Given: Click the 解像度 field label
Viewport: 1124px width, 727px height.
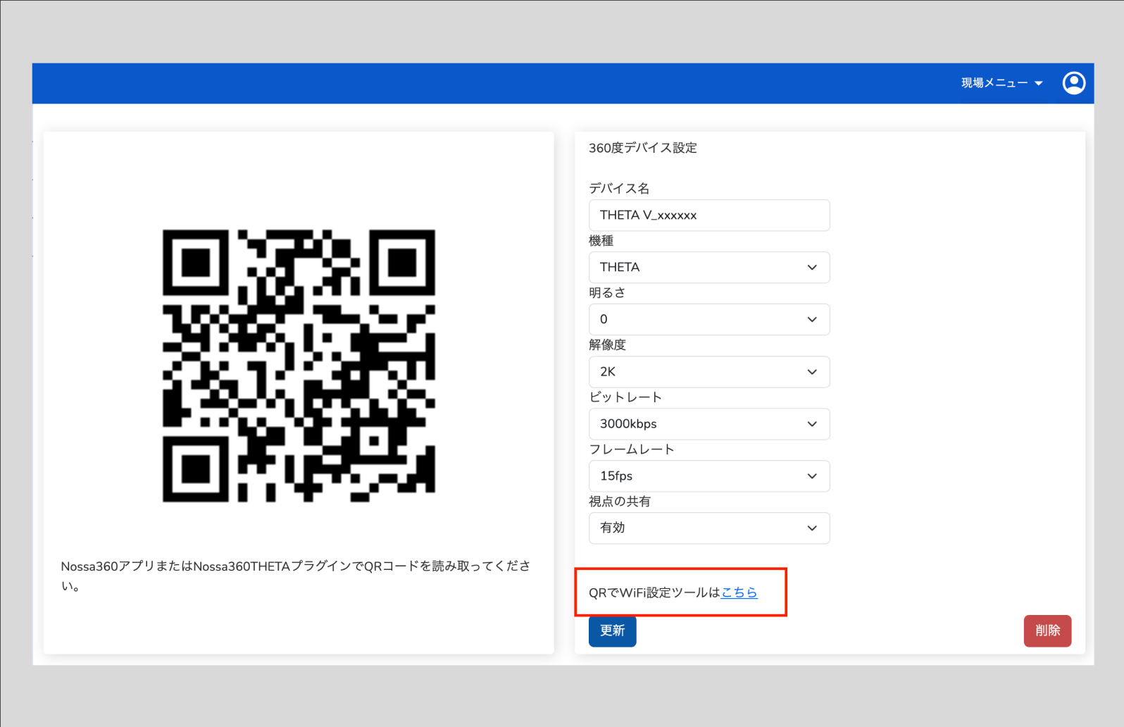Looking at the screenshot, I should 607,344.
